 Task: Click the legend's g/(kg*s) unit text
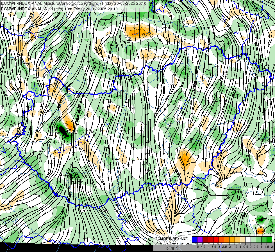pos(172,248)
